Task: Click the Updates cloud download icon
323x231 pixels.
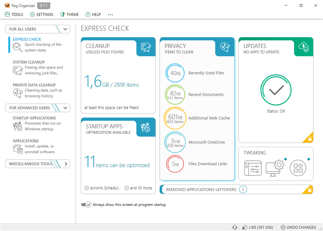Action: pyautogui.click(x=304, y=47)
